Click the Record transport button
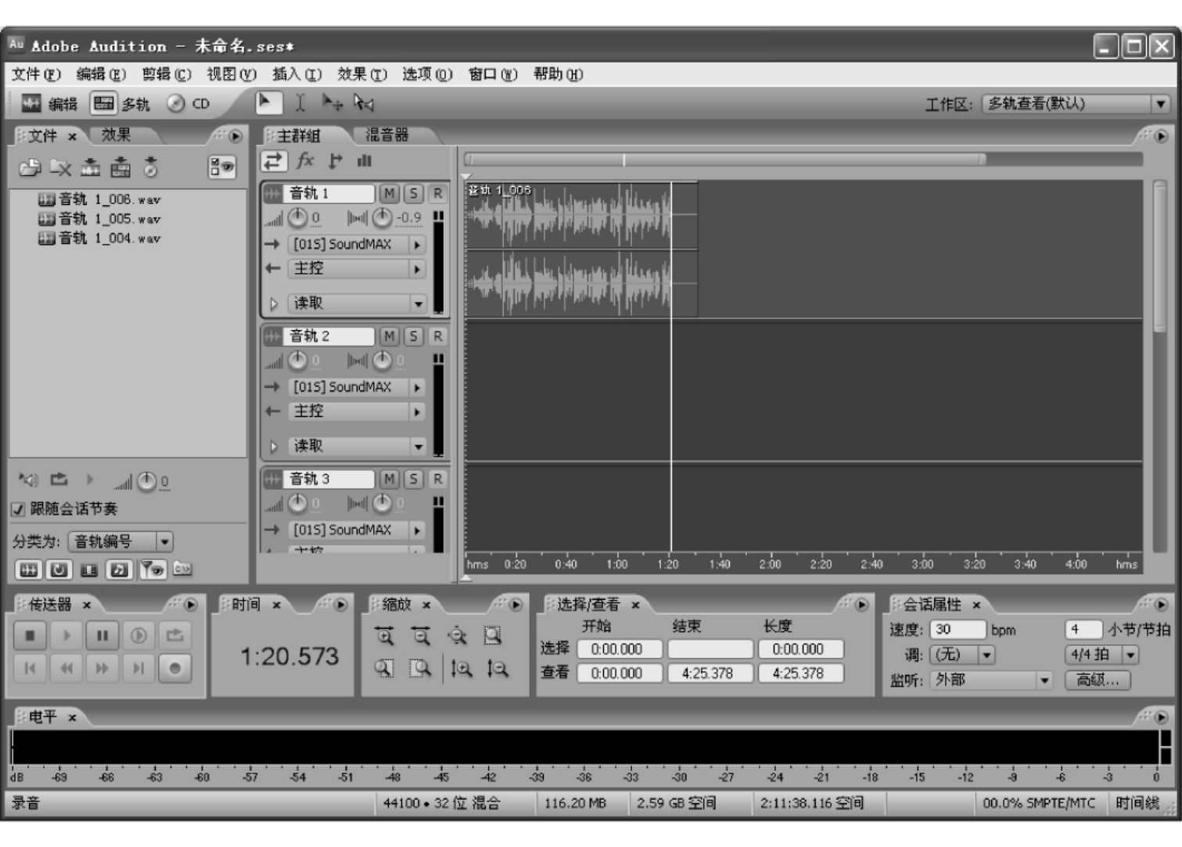The width and height of the screenshot is (1182, 847). (x=175, y=669)
